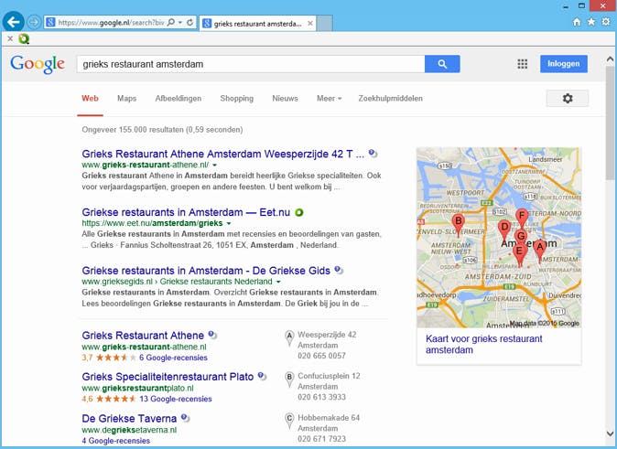Viewport: 617px width, 449px height.
Task: Click map pin C next to Hobbemakade 64
Action: pyautogui.click(x=289, y=421)
